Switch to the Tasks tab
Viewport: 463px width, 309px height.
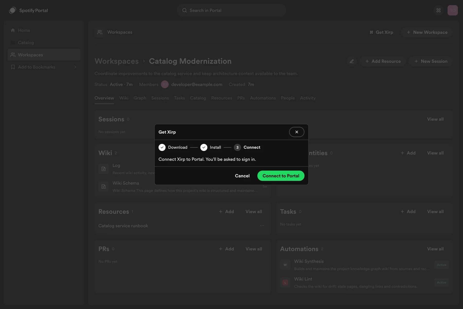click(179, 98)
